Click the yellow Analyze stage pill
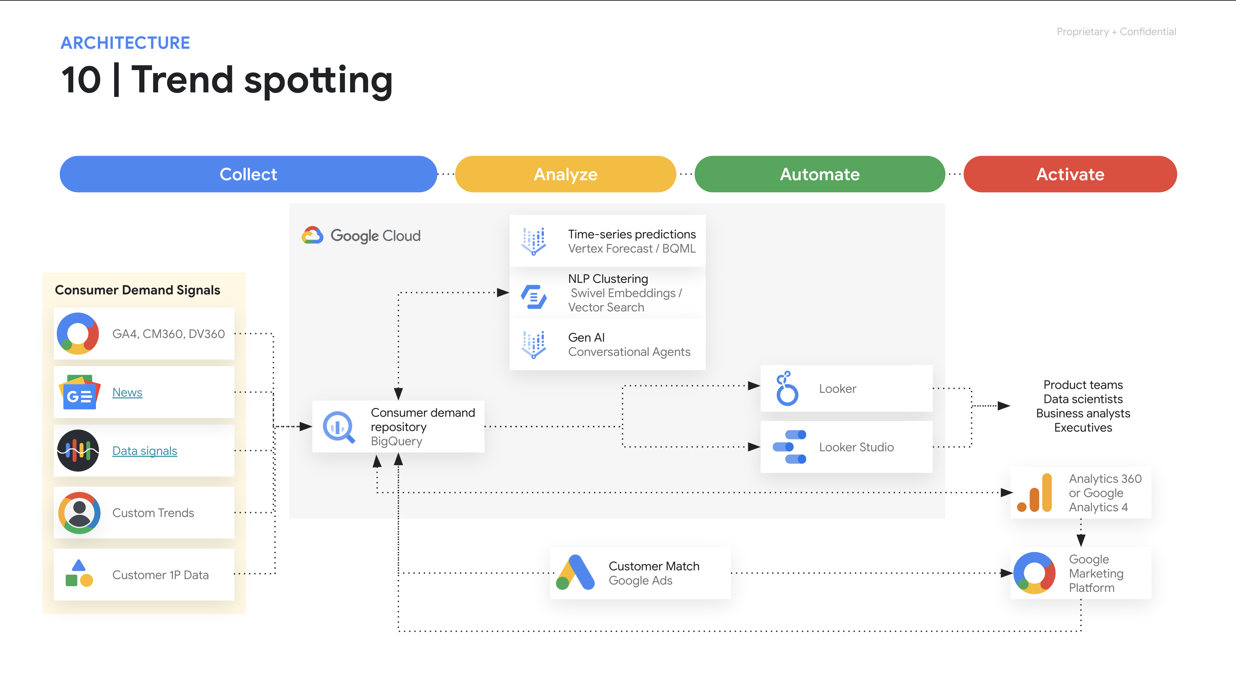The width and height of the screenshot is (1236, 696). 565,174
